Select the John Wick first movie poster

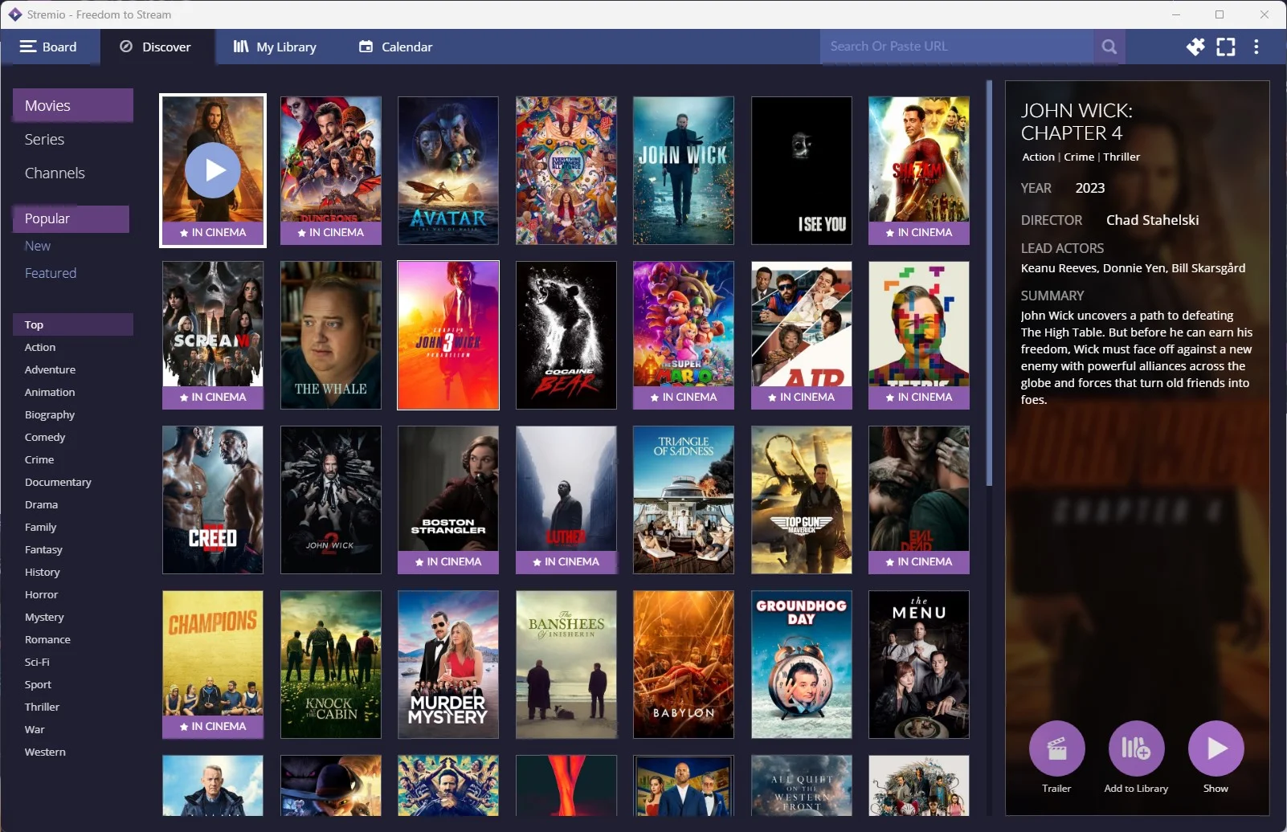pos(684,170)
